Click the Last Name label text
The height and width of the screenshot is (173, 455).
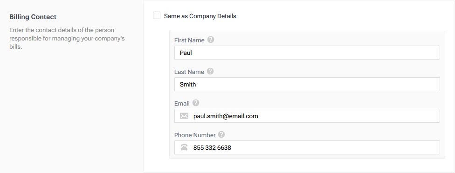[189, 72]
